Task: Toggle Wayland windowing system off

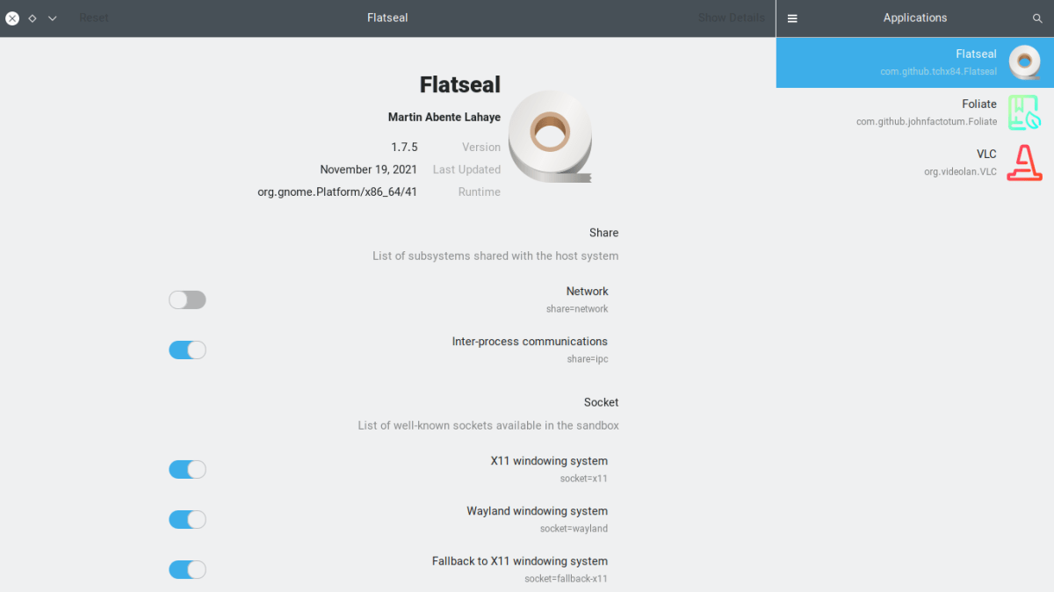Action: pyautogui.click(x=187, y=519)
